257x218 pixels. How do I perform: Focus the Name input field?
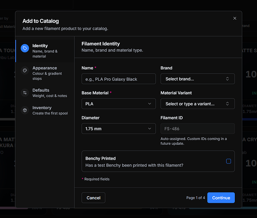(x=119, y=79)
